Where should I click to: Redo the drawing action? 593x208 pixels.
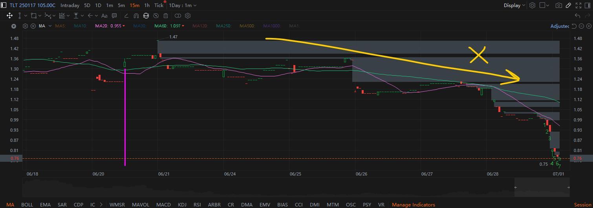588,16
